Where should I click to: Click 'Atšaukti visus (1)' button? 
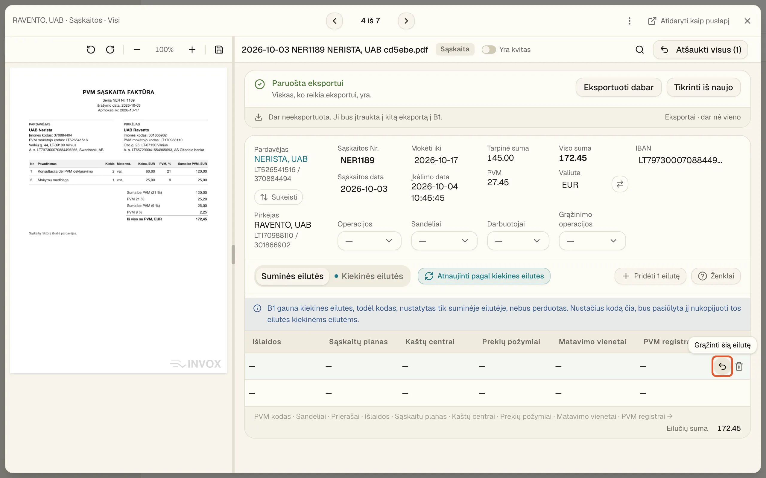pos(700,50)
